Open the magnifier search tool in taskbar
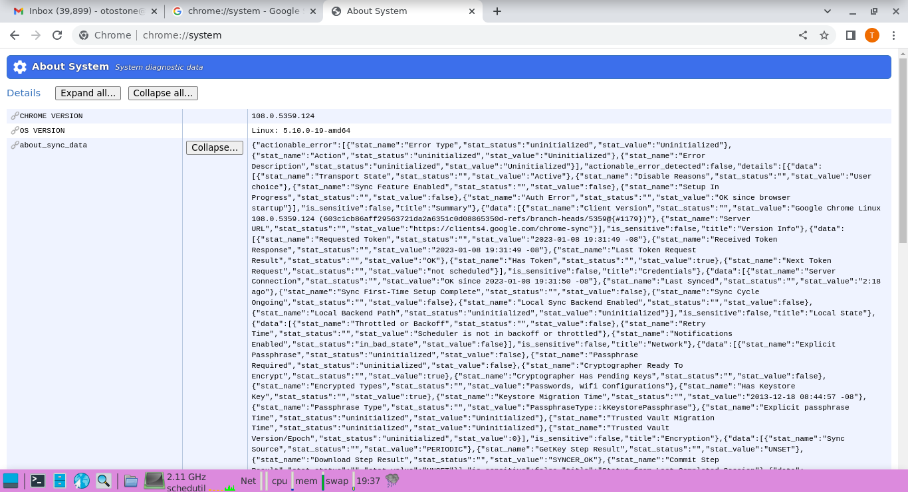Screen dimensions: 908x492 (104, 481)
